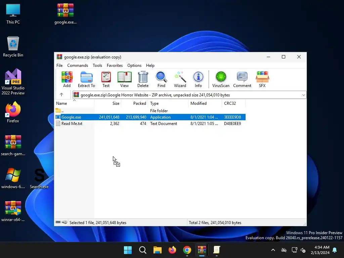Image resolution: width=344 pixels, height=258 pixels.
Task: Show hidden system tray icons
Action: click(273, 250)
